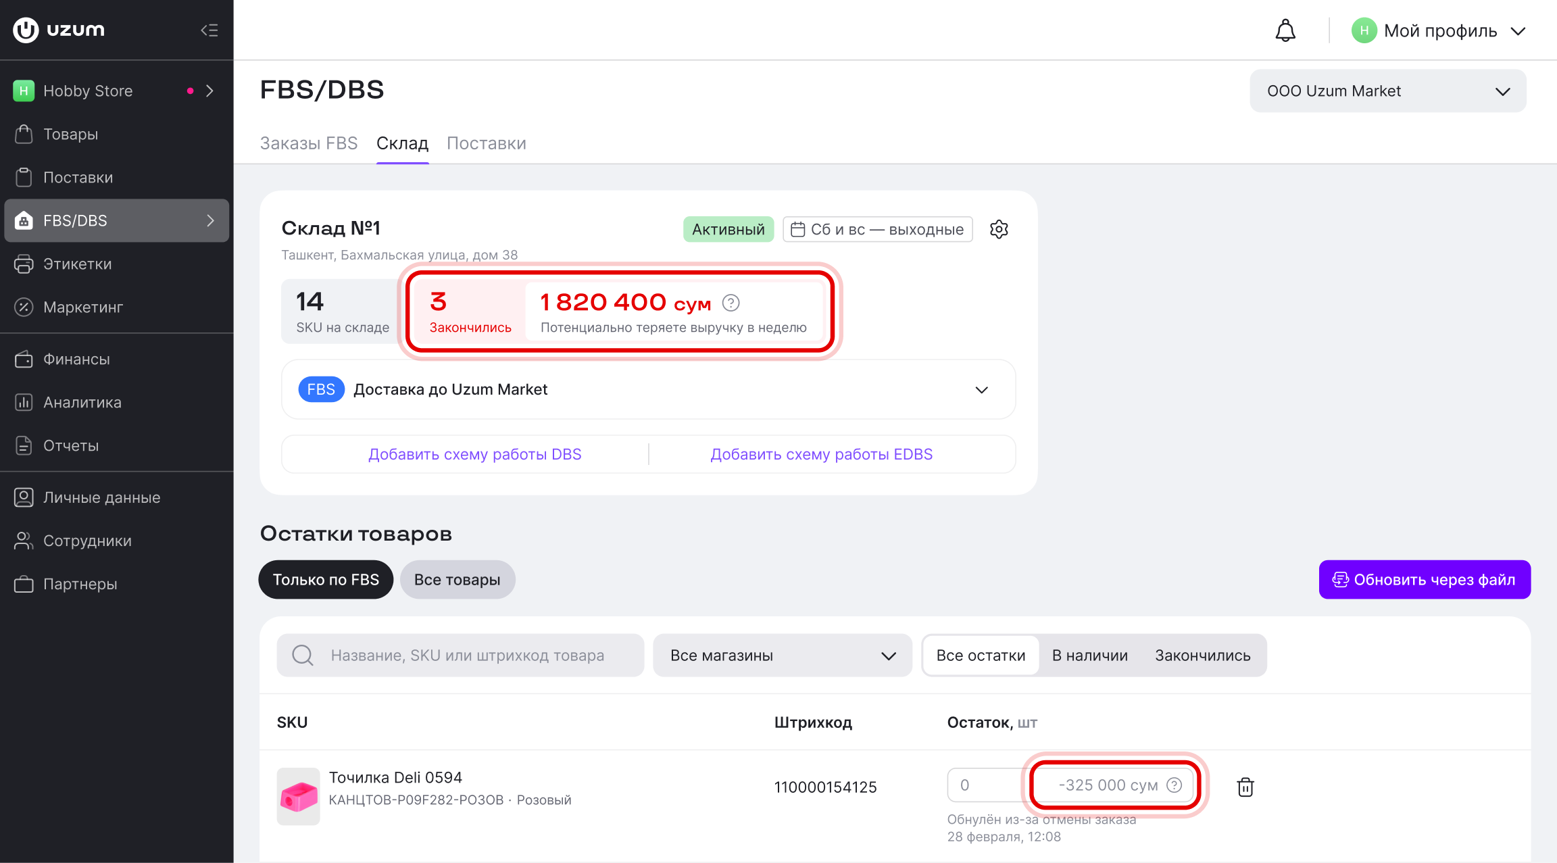The image size is (1557, 863).
Task: Switch to the Склад tab
Action: (402, 143)
